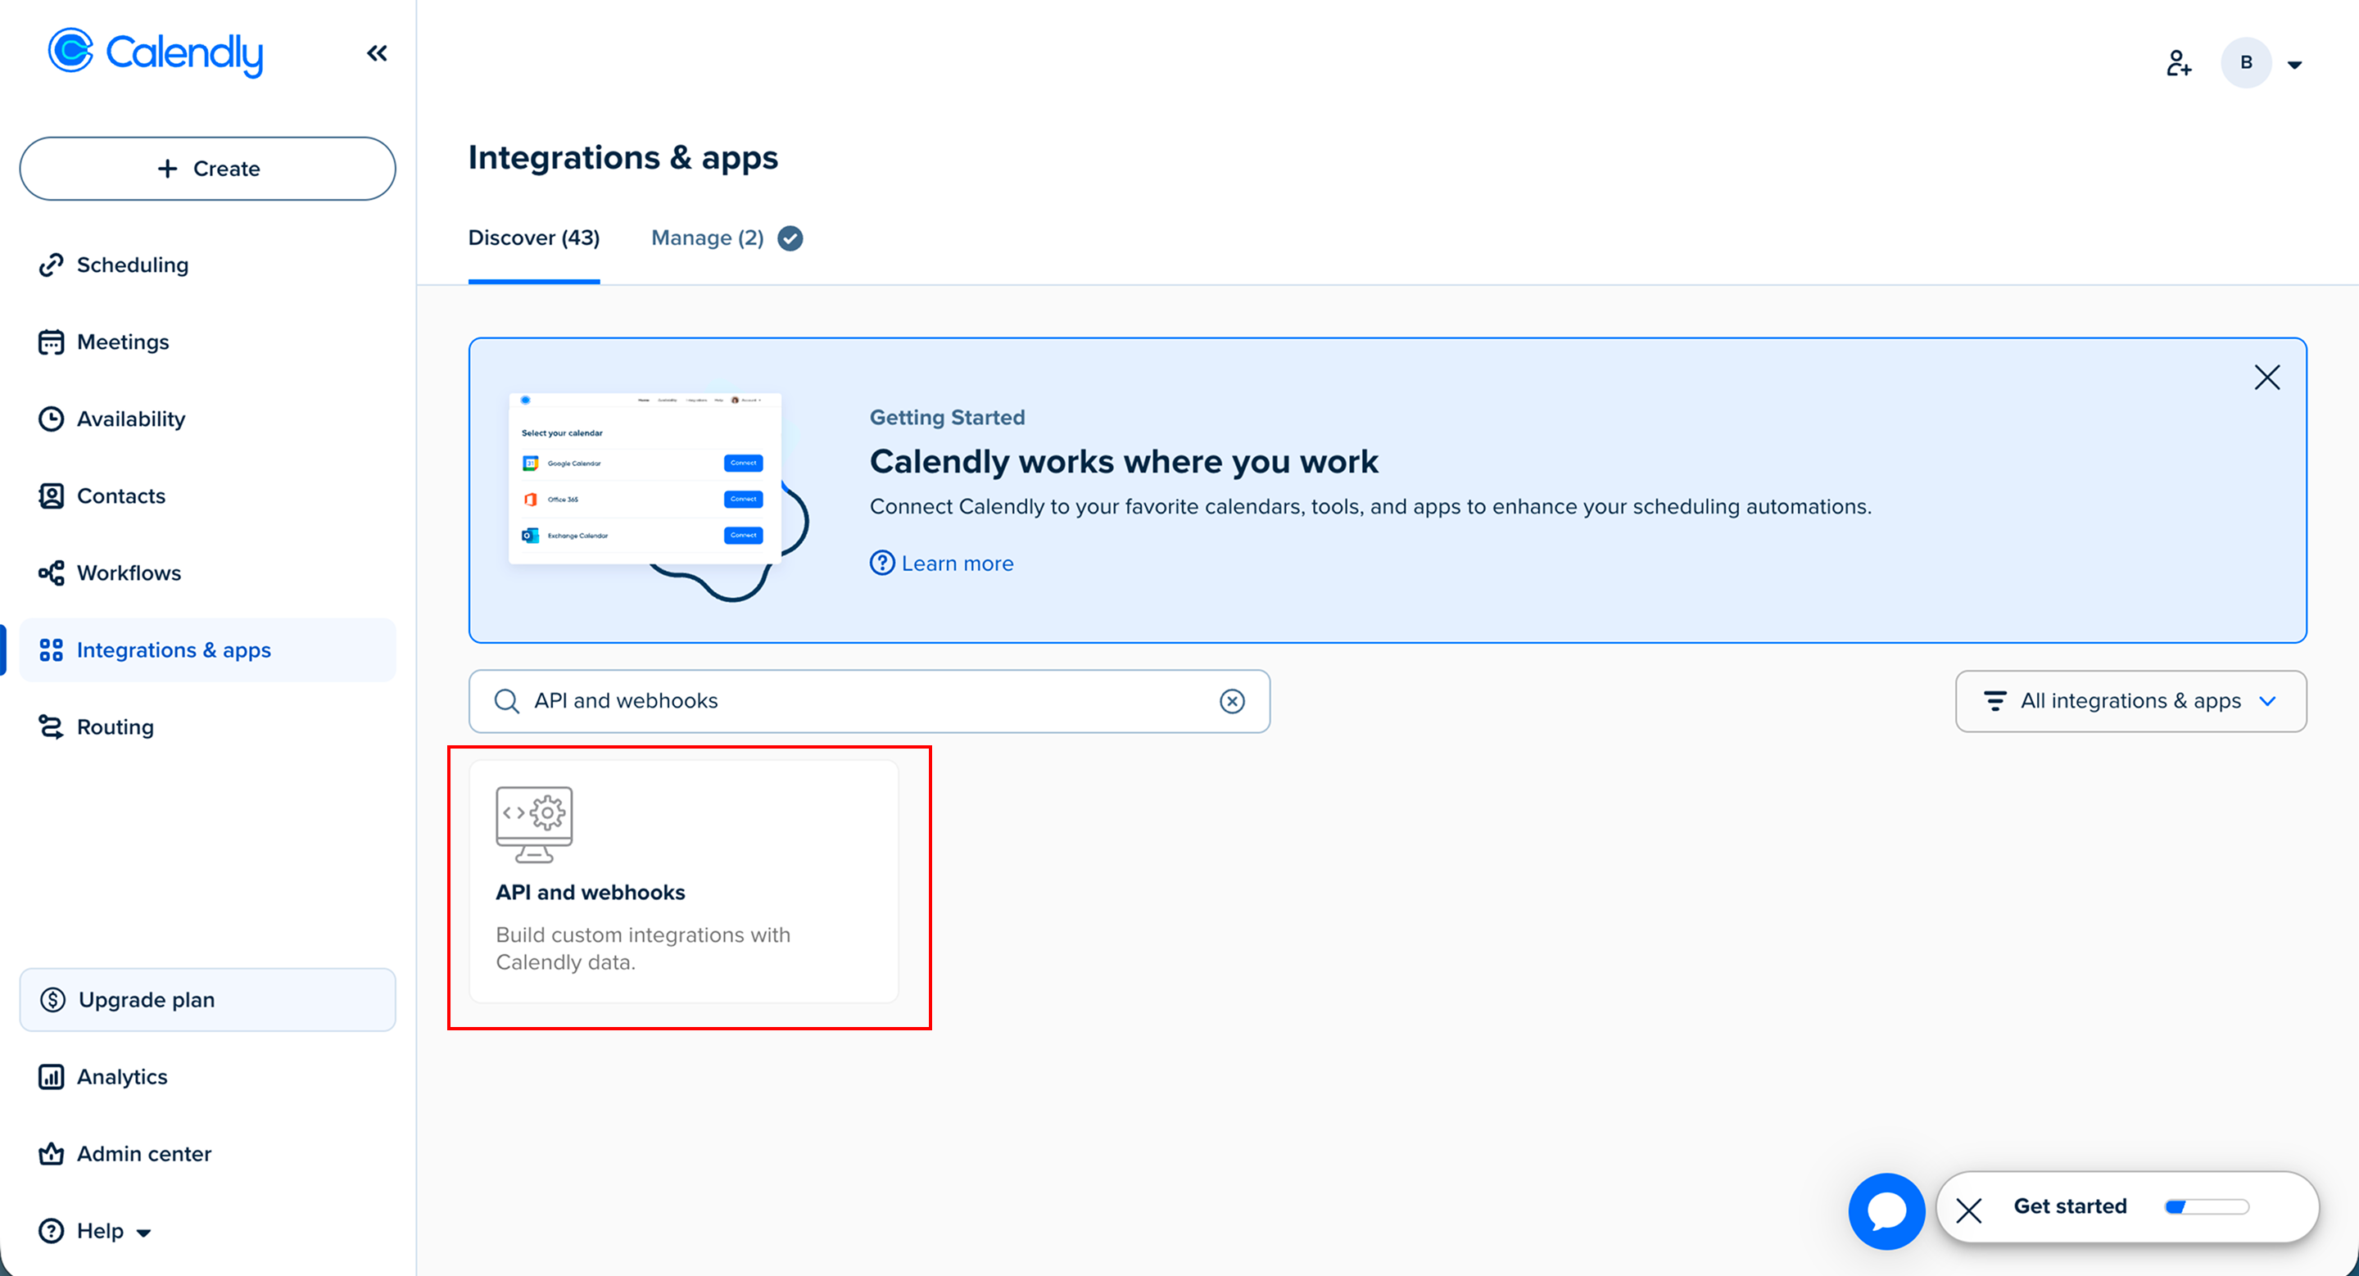Click the Get started progress bar
The image size is (2359, 1276).
[x=2206, y=1206]
